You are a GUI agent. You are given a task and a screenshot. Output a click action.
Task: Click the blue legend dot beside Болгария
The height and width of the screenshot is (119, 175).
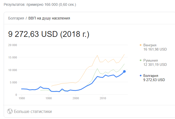tap(140, 76)
